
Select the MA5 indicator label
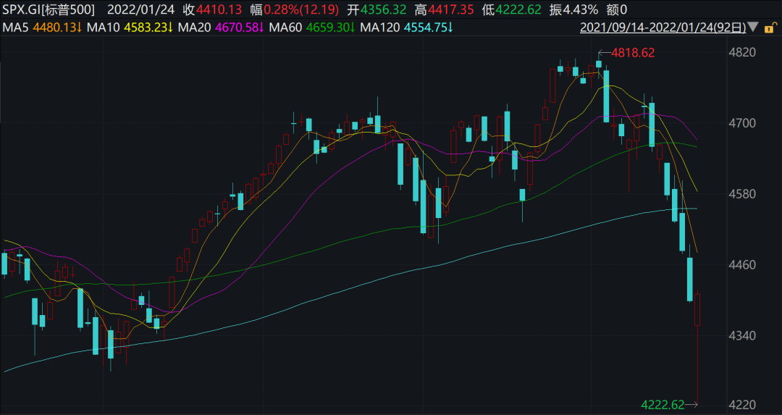[x=15, y=28]
